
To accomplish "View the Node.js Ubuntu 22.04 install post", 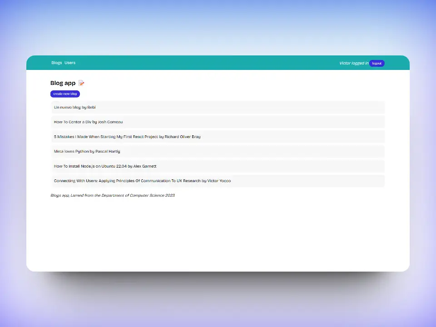I will click(x=105, y=166).
